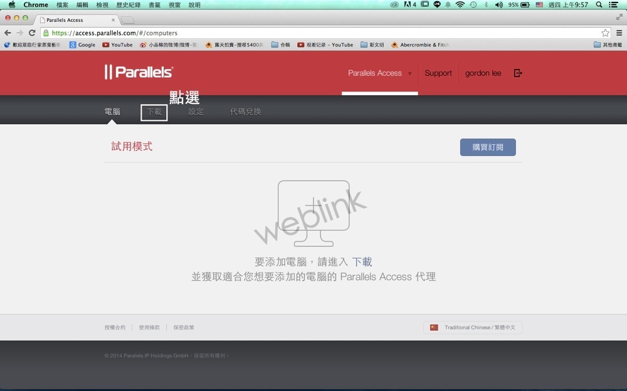
Task: Open the input source flag menu
Action: pos(539,5)
